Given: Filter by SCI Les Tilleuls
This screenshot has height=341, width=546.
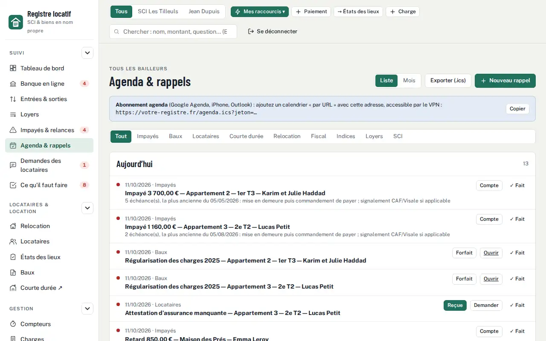Looking at the screenshot, I should click(158, 12).
